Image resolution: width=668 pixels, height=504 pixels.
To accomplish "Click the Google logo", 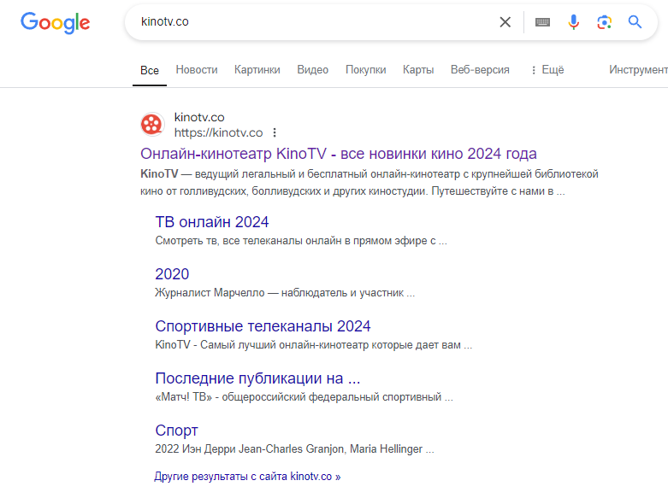I will click(55, 22).
